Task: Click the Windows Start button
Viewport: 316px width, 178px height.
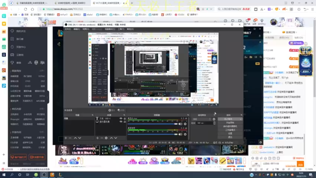Action: coord(4,174)
